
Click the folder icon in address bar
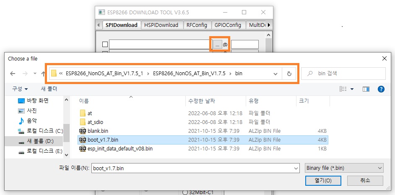coord(54,74)
